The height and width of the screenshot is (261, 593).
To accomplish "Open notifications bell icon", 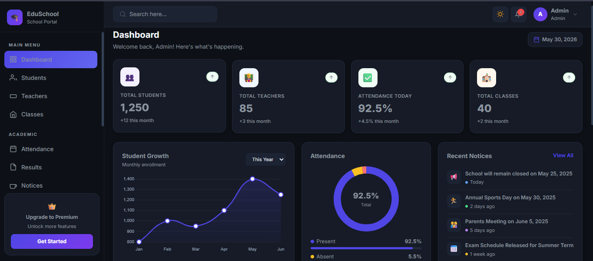I will point(519,14).
